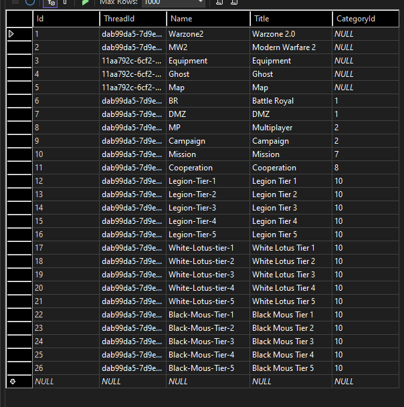Viewport: 404px width, 407px height.
Task: Select the Name cell 'BR'
Action: click(x=208, y=101)
